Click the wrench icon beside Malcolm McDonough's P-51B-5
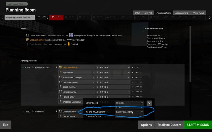212x132 pixels. (x=132, y=77)
